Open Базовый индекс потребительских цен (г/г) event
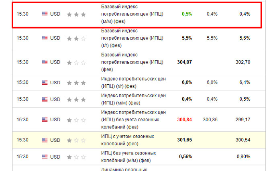Viewport: 271px width, 171px height. 132,38
